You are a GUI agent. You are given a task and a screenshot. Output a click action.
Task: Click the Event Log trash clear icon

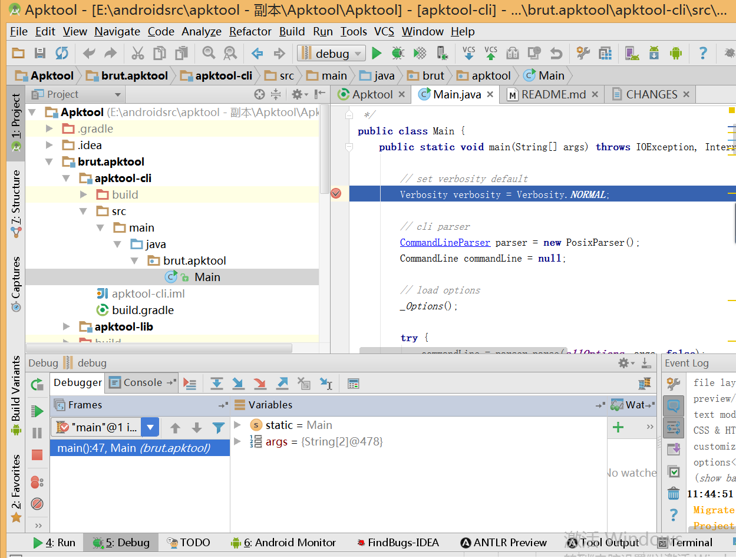[674, 493]
